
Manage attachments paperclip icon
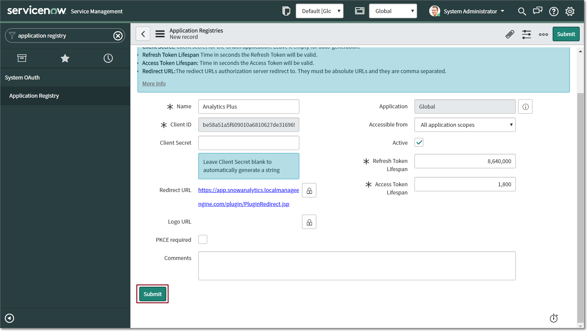pos(510,34)
